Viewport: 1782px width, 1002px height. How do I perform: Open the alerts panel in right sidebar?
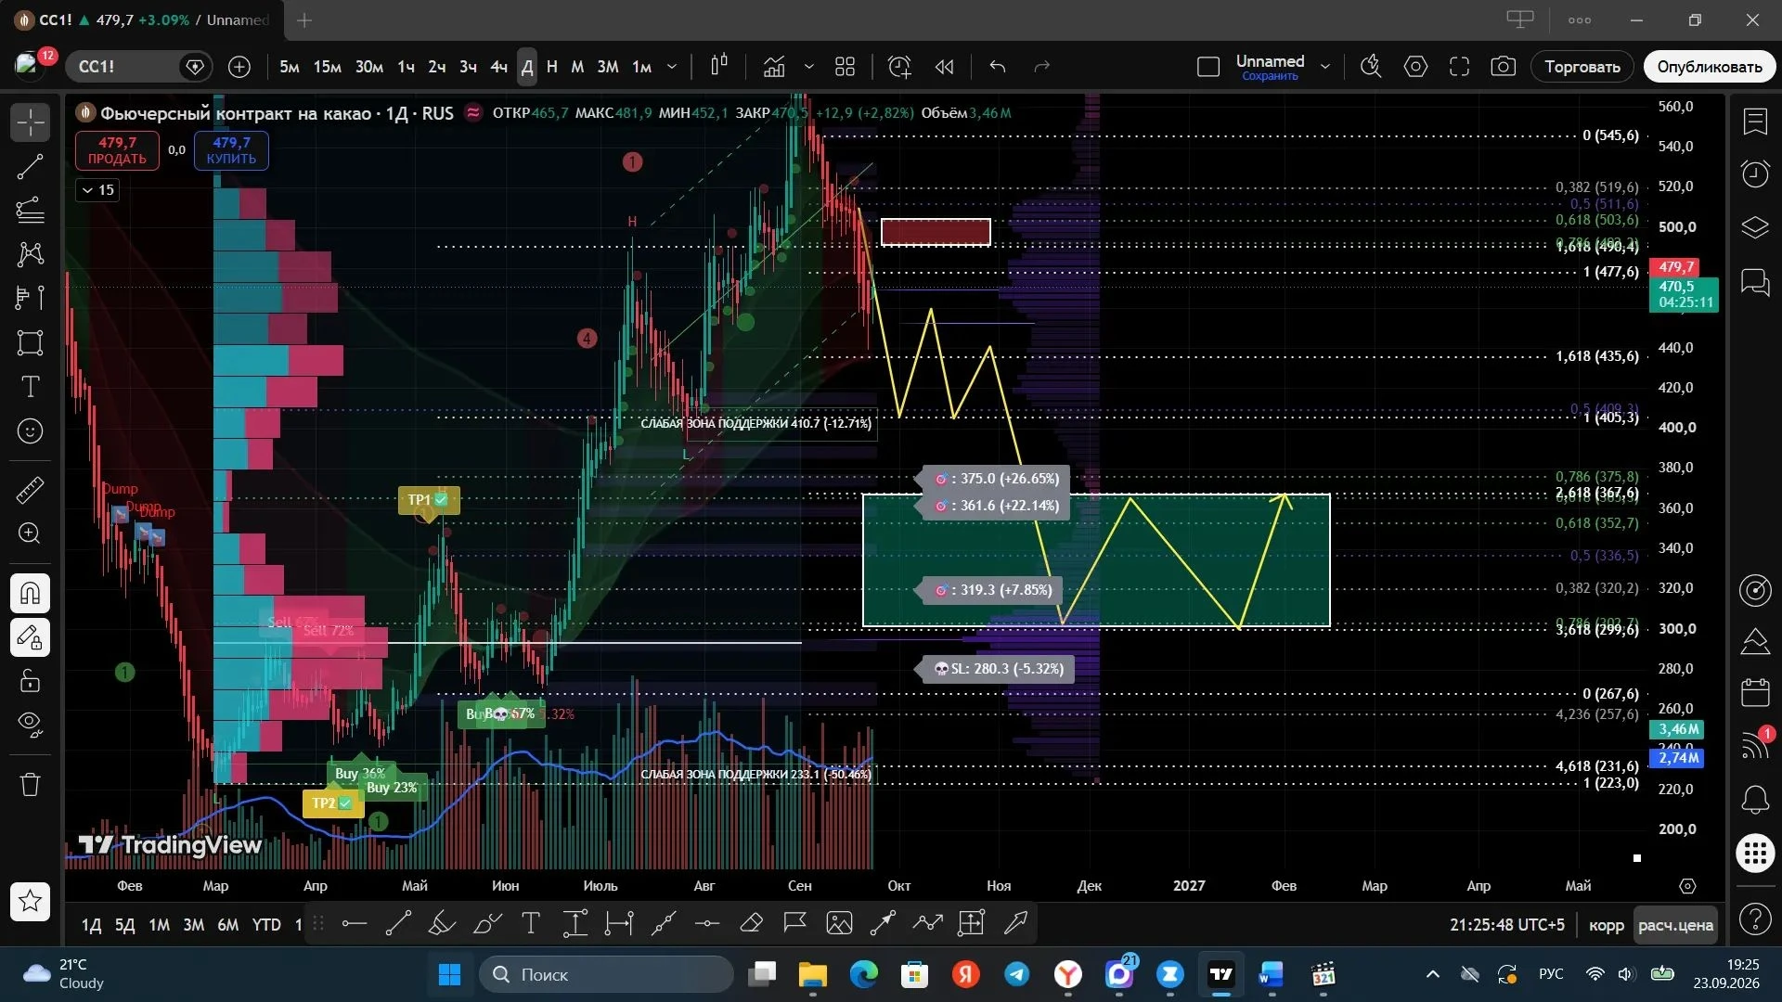pos(1755,173)
